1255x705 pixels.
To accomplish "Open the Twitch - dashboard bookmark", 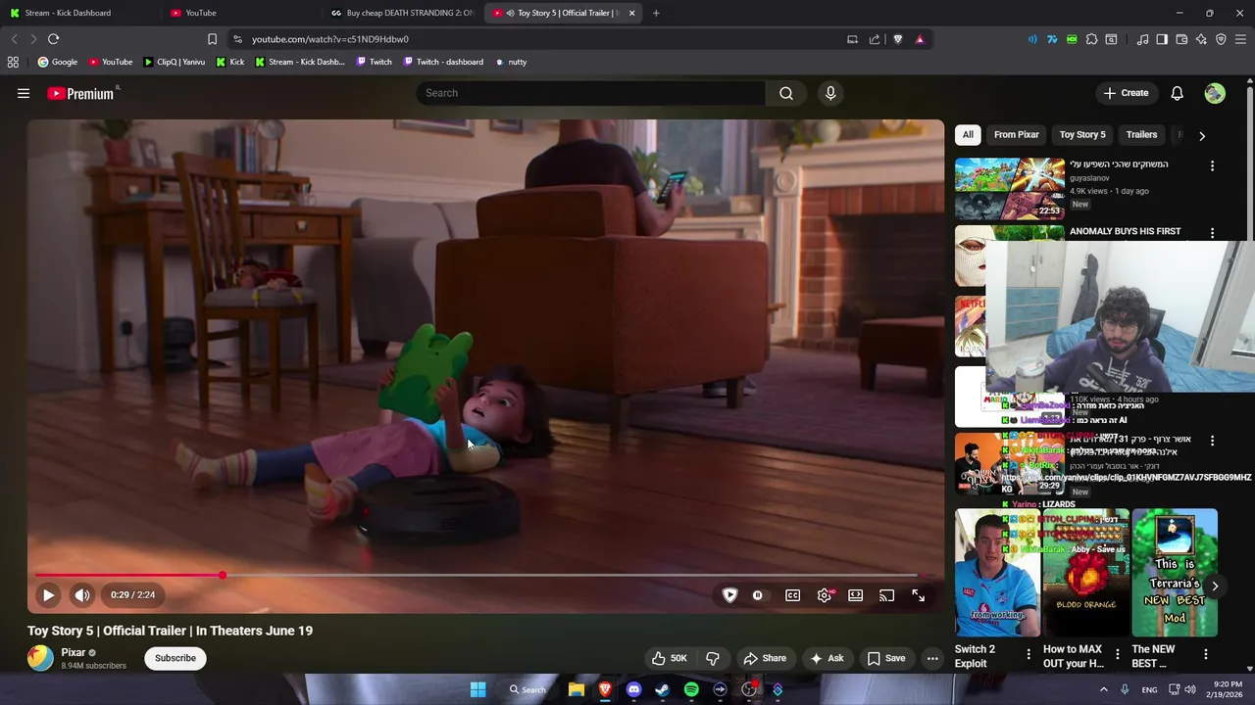I will (442, 62).
